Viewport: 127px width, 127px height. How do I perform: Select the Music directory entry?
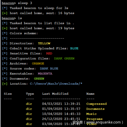click(91, 114)
